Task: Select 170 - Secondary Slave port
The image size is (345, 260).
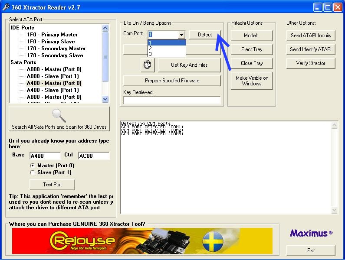Action: click(x=55, y=55)
